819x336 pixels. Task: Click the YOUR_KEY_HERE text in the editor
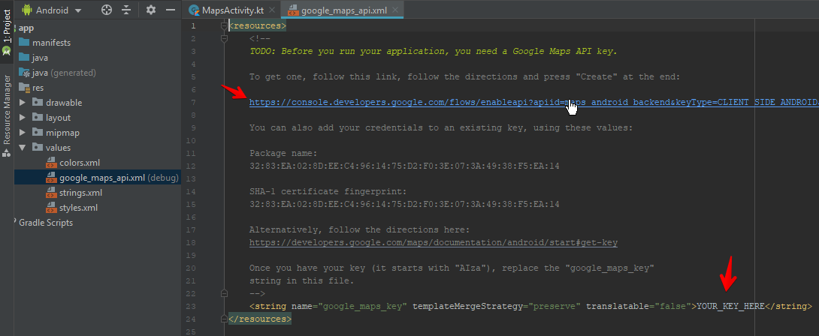click(x=730, y=306)
